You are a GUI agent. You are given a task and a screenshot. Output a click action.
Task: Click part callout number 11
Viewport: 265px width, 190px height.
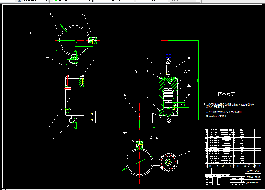click(x=189, y=58)
